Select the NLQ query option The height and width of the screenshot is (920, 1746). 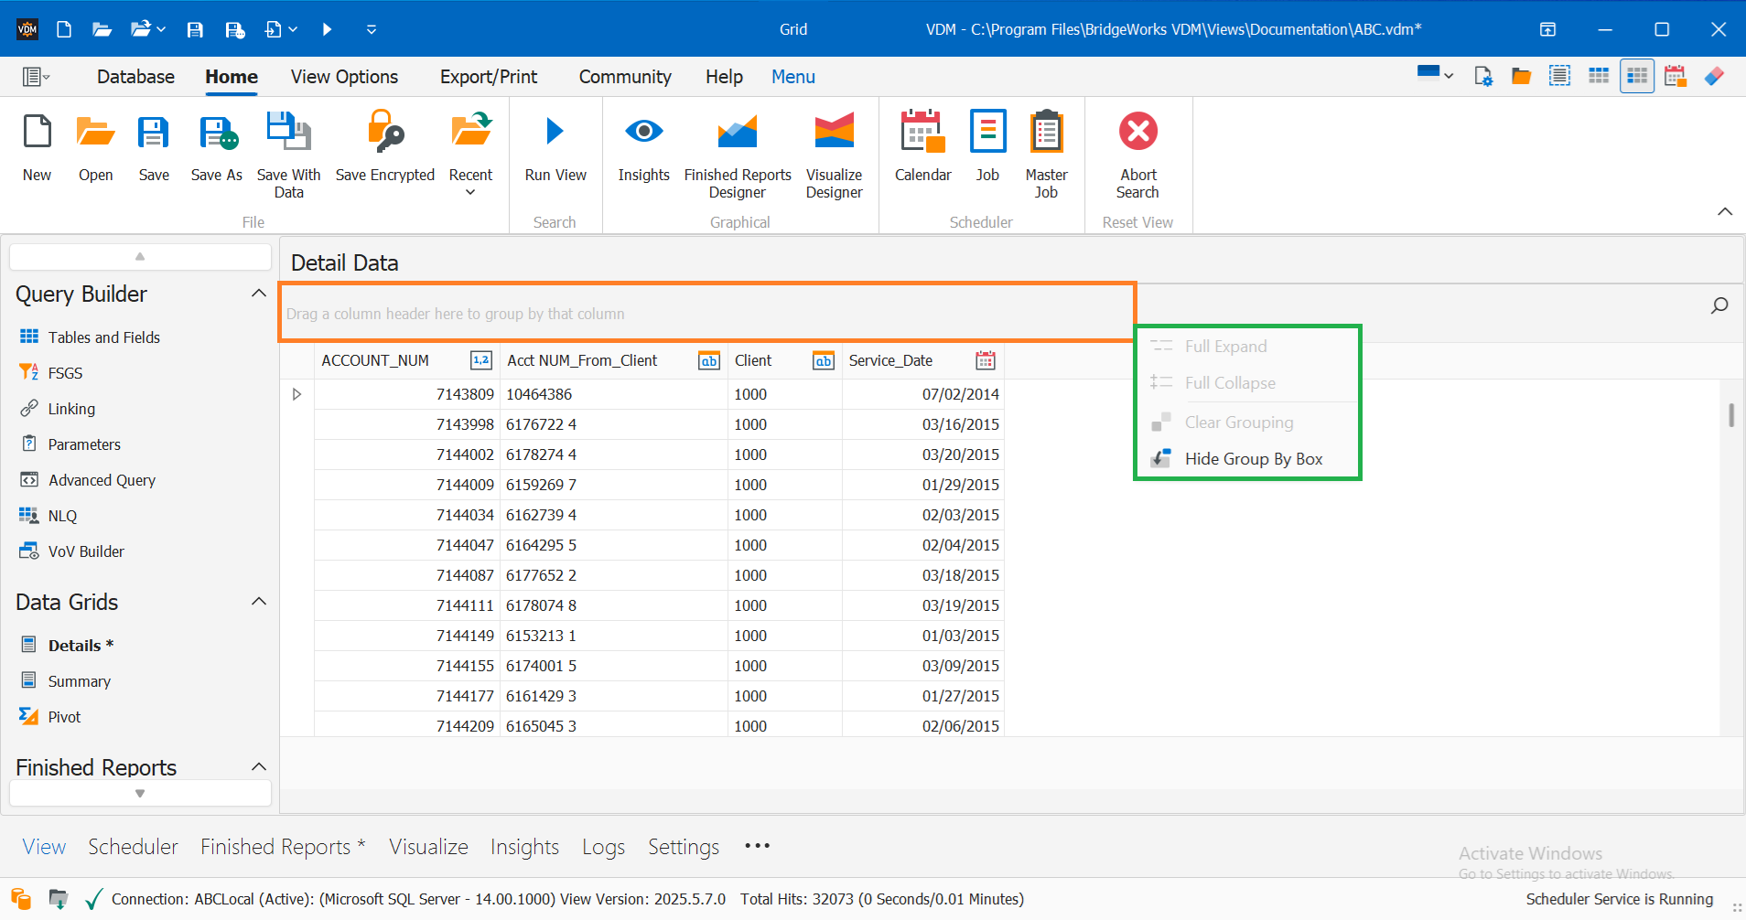[x=60, y=515]
